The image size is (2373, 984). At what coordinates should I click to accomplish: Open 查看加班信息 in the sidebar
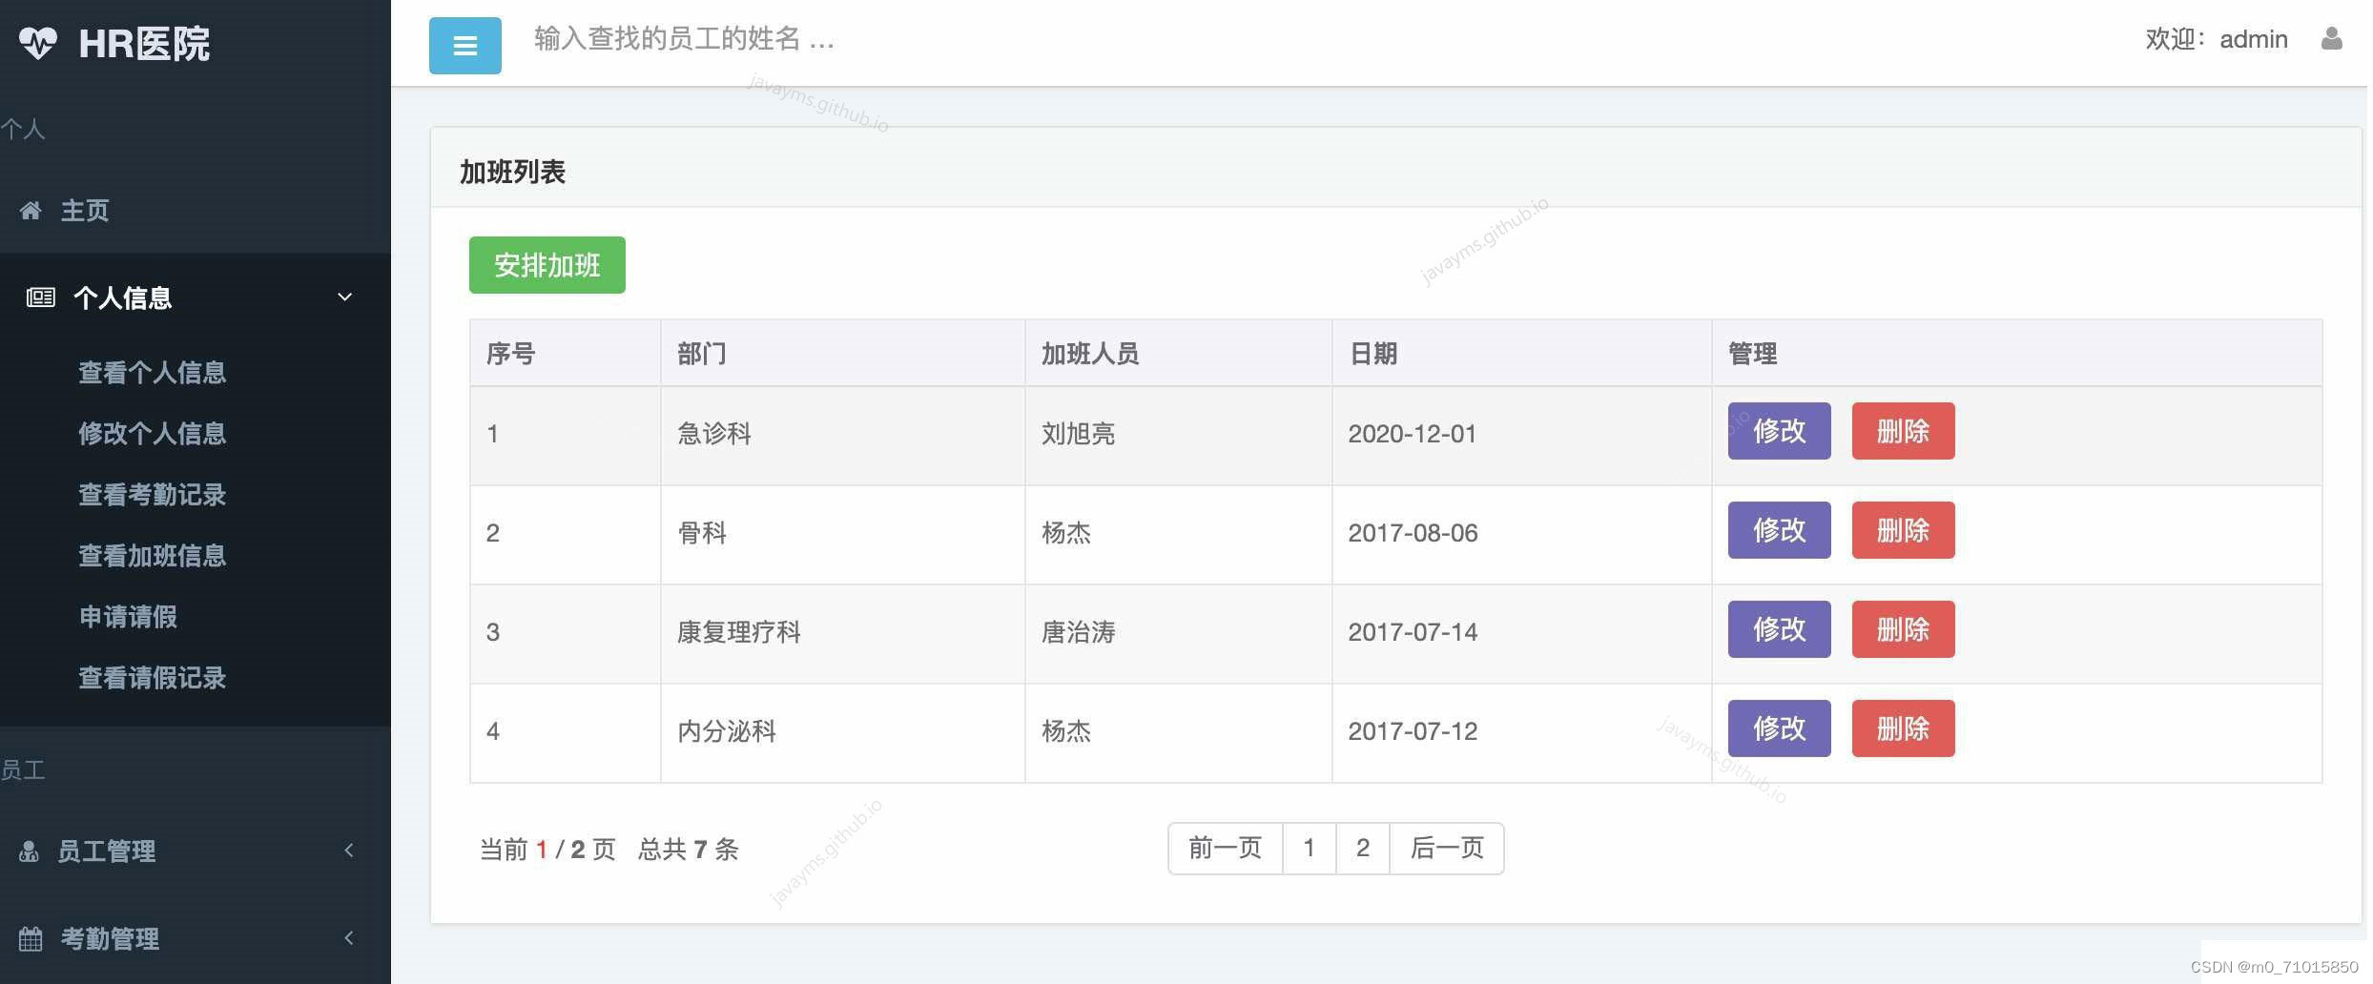pos(152,556)
